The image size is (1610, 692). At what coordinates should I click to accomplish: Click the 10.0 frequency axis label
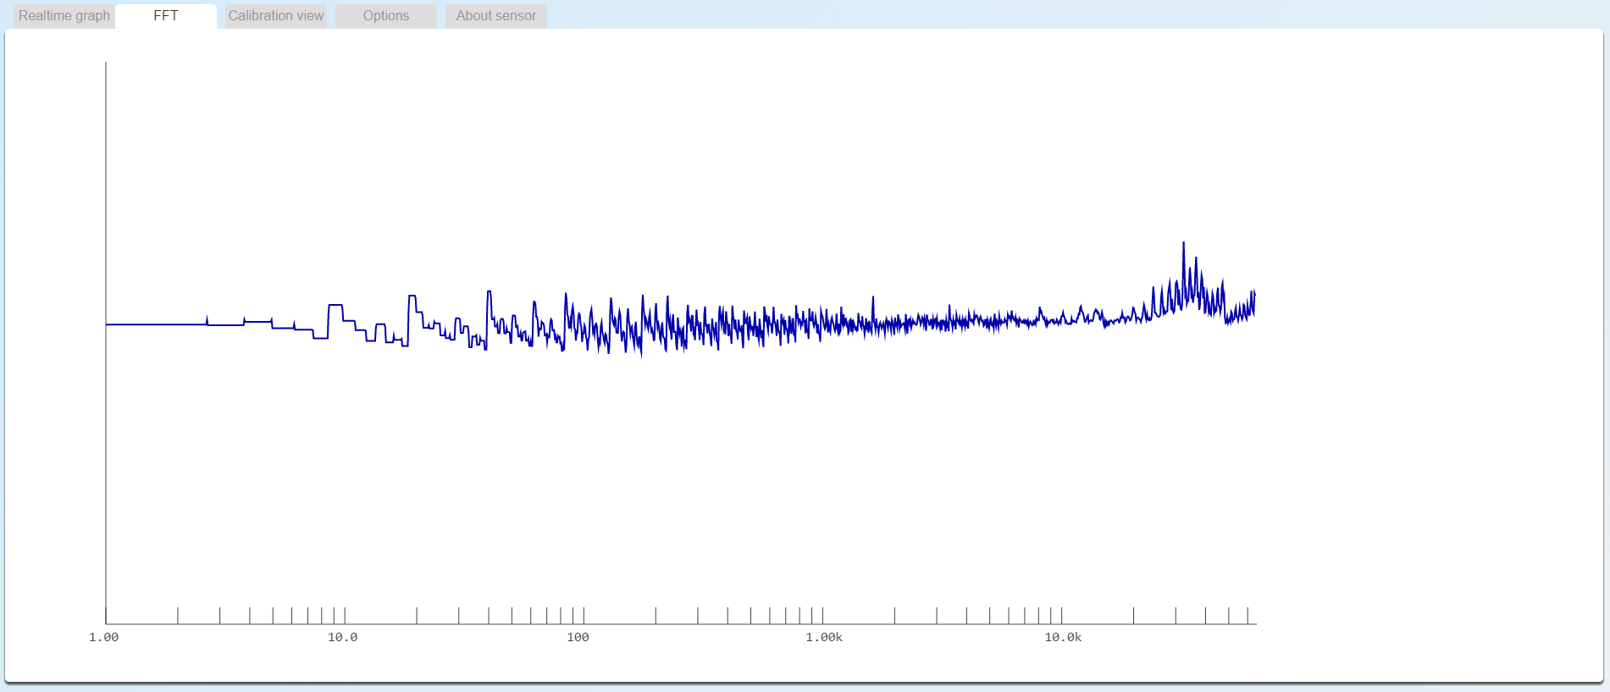click(343, 638)
